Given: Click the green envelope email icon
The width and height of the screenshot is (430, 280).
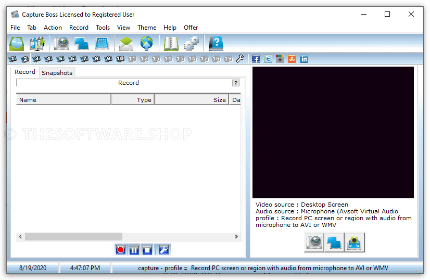Looking at the screenshot, I should click(x=126, y=43).
